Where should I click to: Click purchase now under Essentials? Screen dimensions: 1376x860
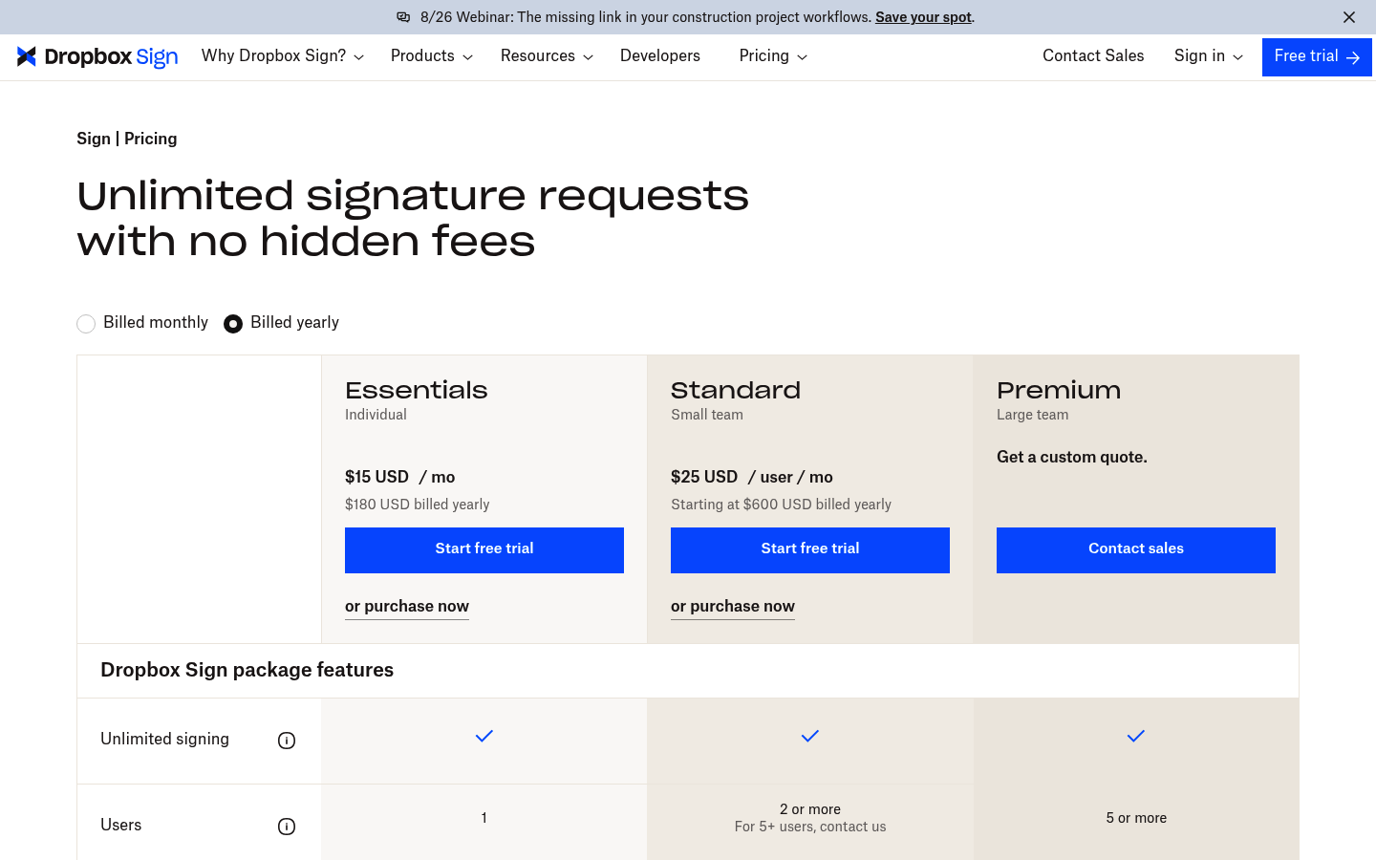[407, 607]
